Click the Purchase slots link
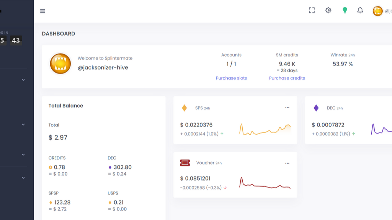Viewport: 392px width, 220px height. [231, 78]
